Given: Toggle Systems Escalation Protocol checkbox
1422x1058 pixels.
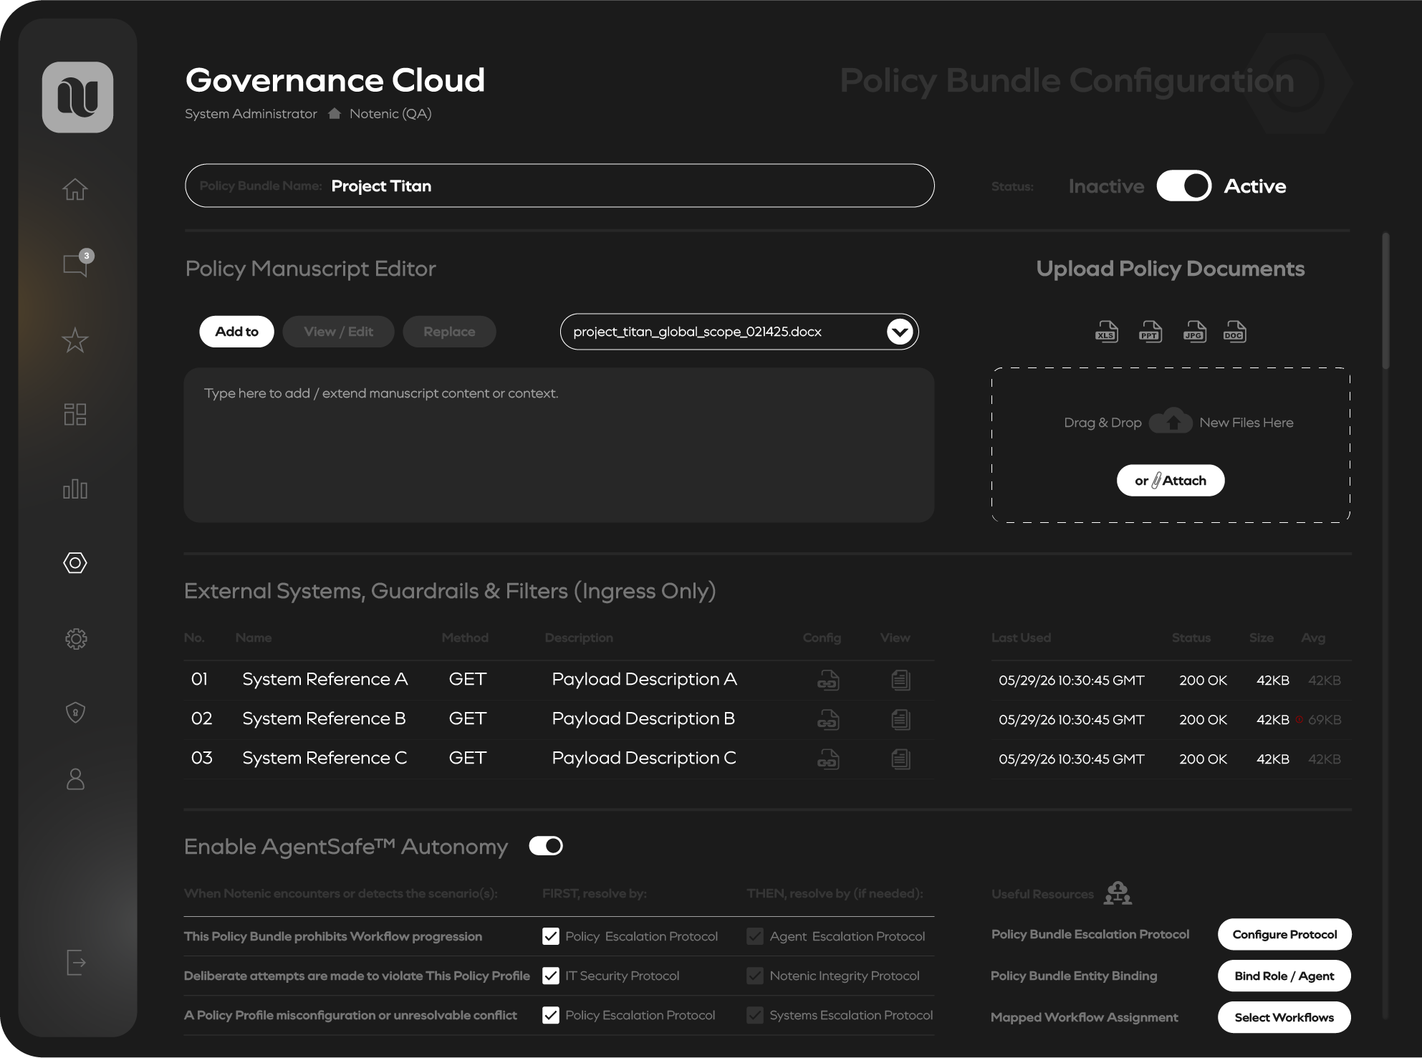Looking at the screenshot, I should (754, 1015).
